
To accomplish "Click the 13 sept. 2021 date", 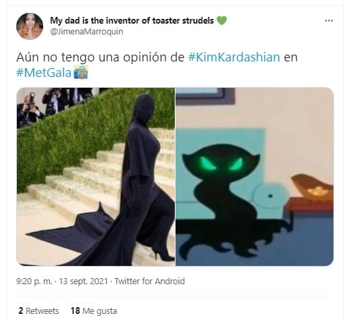I will pyautogui.click(x=83, y=281).
